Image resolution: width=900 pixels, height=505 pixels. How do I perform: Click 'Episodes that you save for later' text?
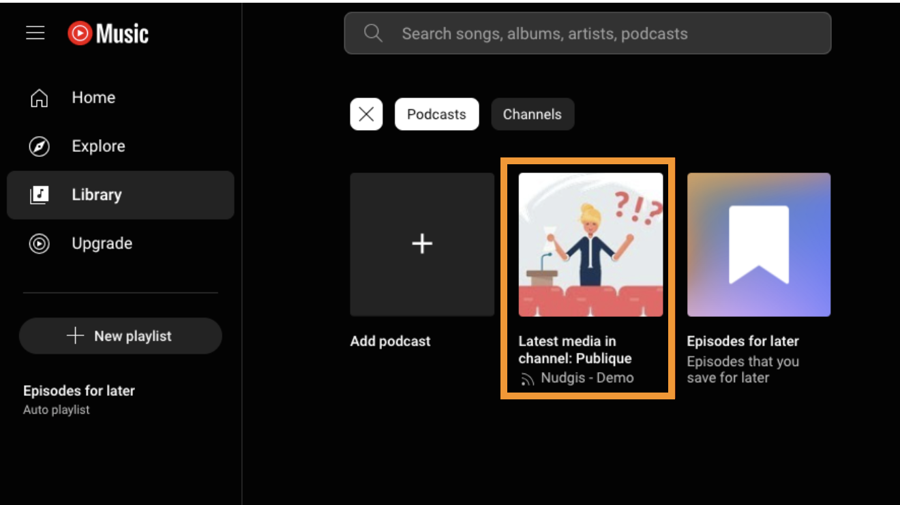coord(743,369)
